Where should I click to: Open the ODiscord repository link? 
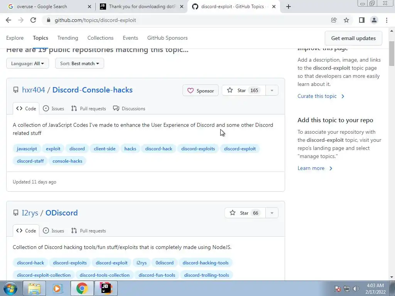point(61,213)
